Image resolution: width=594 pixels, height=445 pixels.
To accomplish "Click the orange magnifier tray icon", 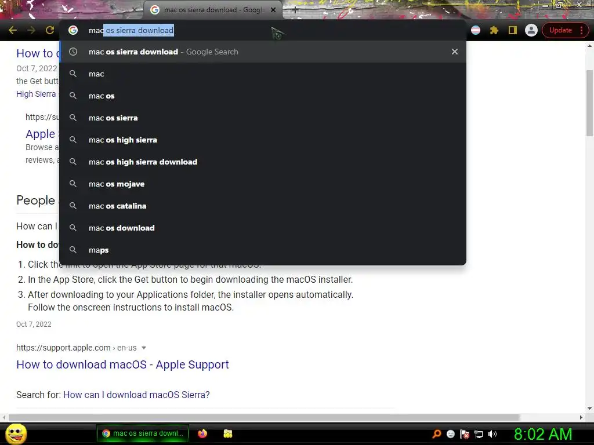I will 437,434.
